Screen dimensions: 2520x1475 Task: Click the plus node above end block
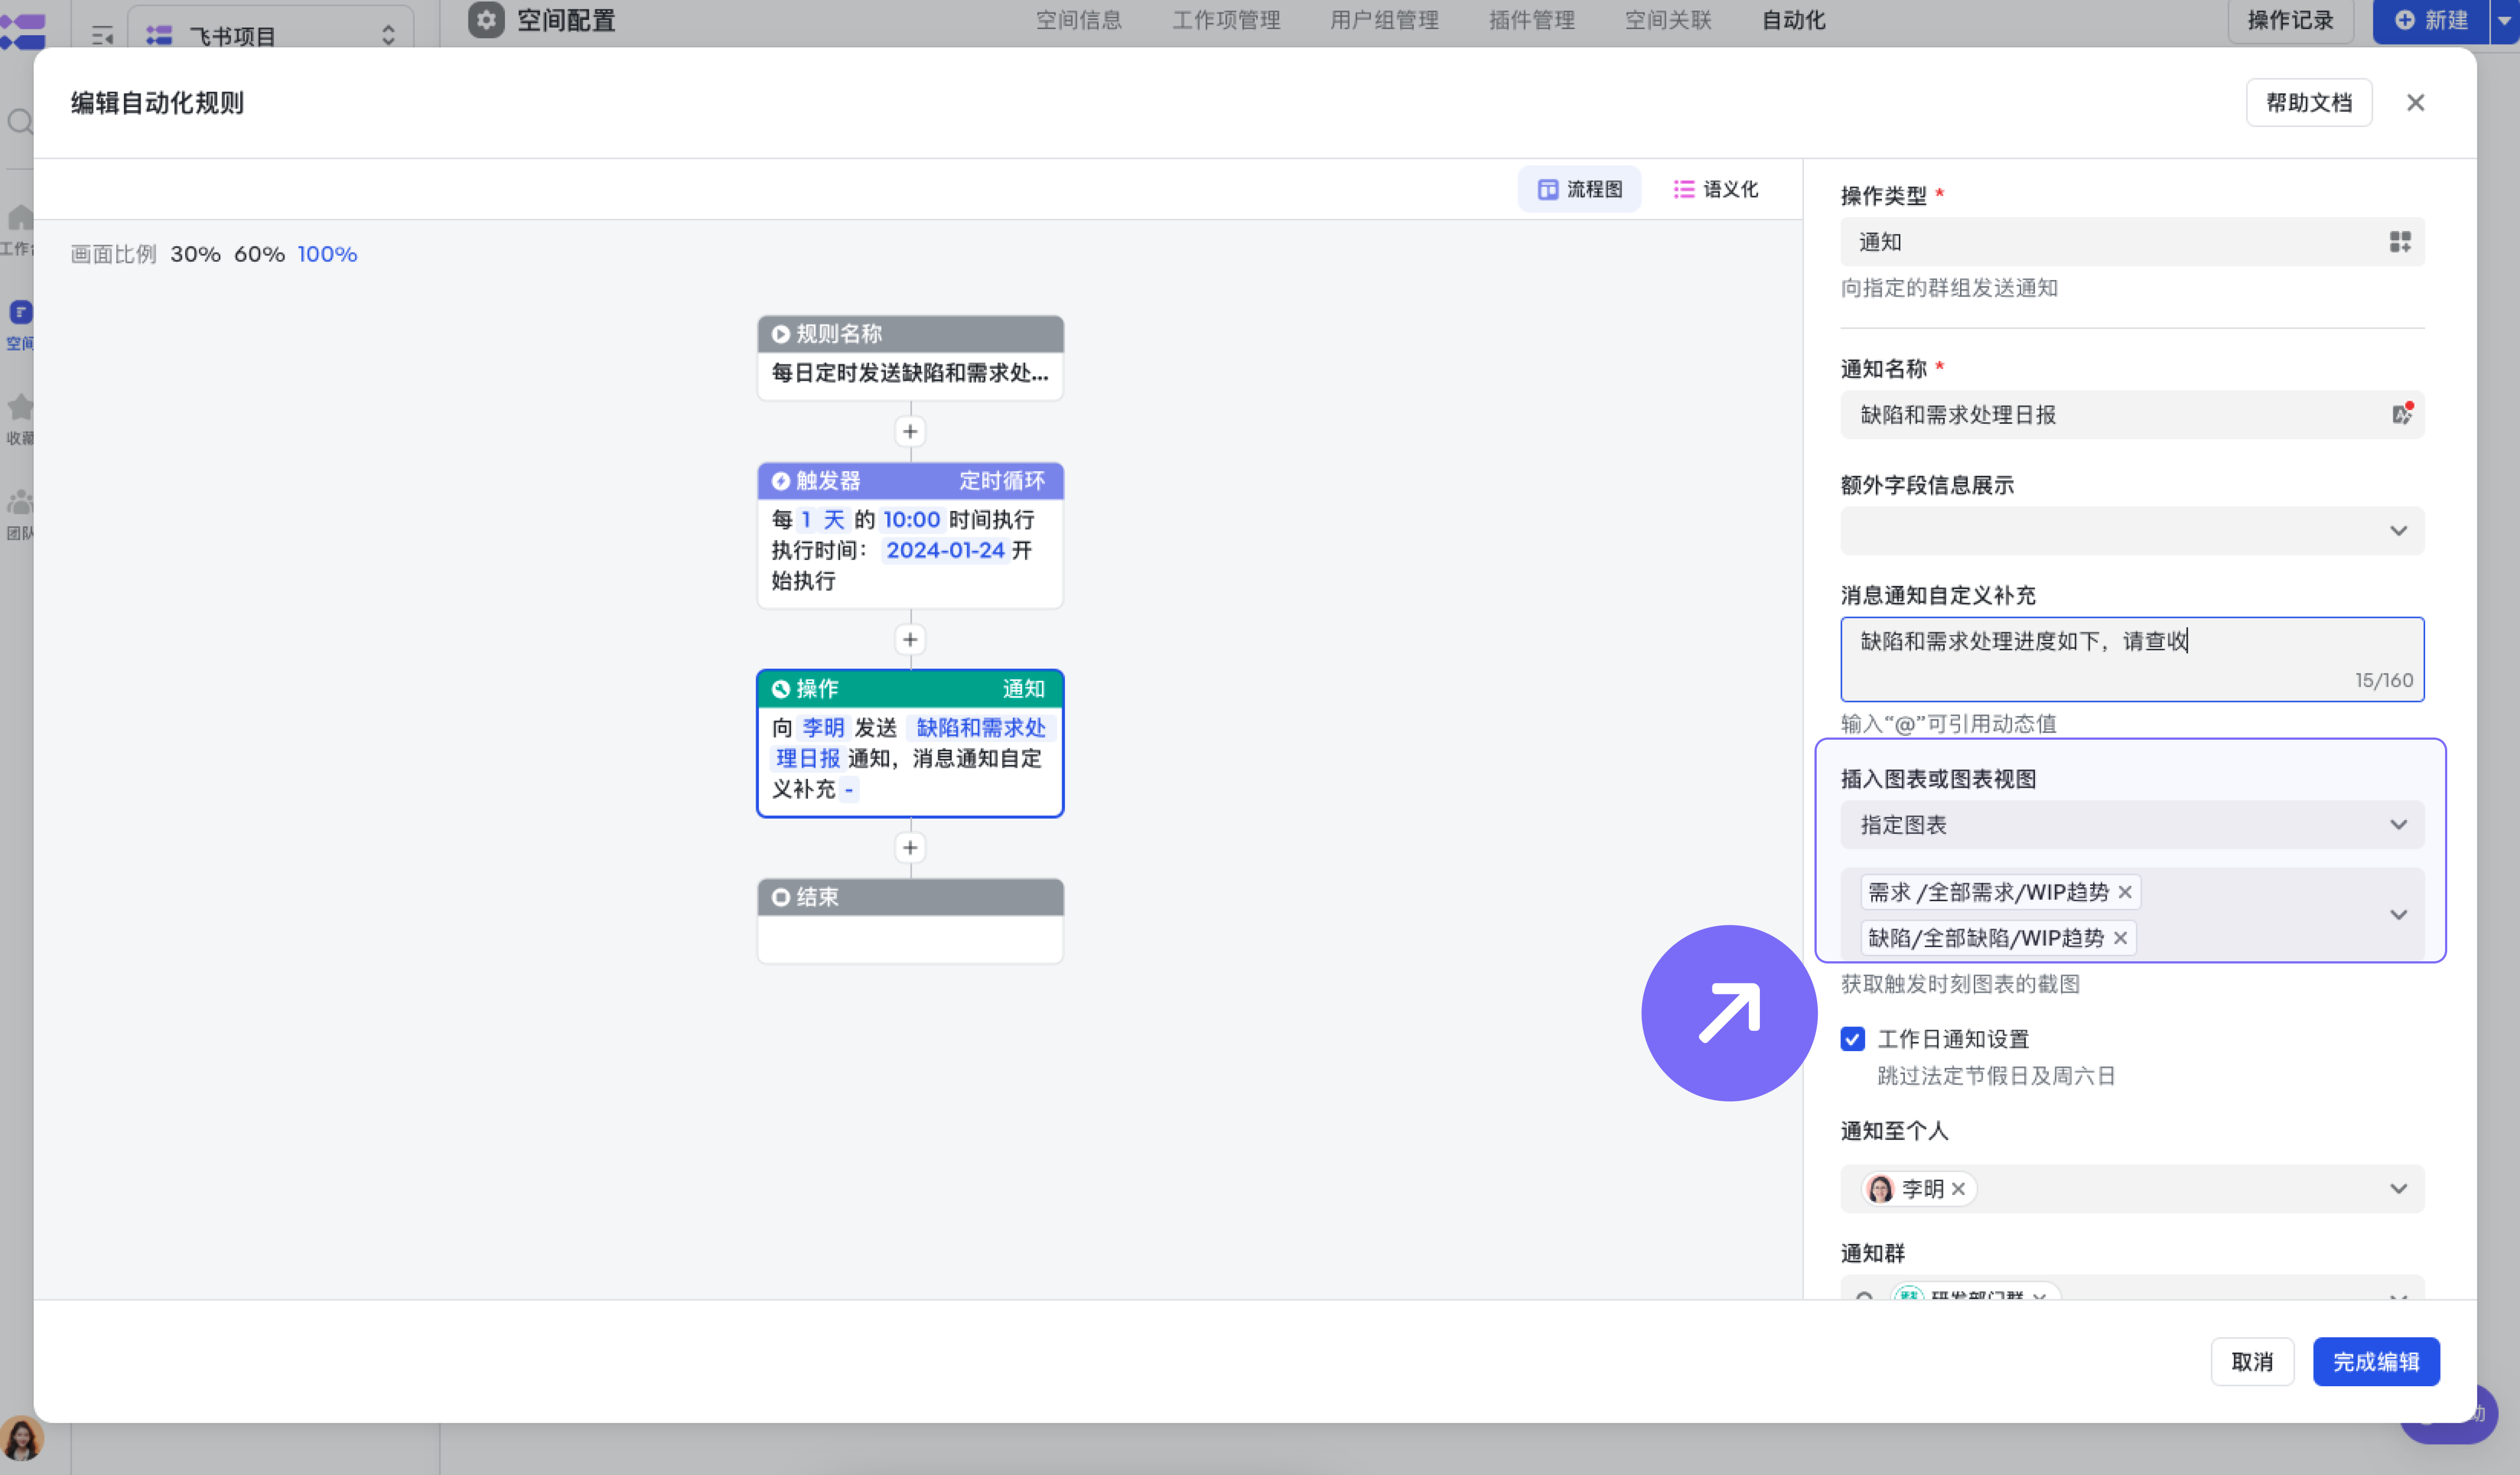(910, 848)
